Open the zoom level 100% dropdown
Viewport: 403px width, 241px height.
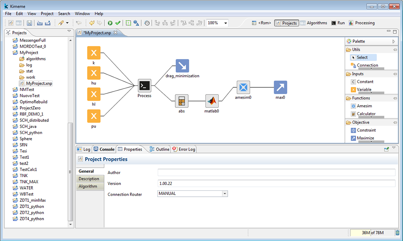pyautogui.click(x=225, y=23)
